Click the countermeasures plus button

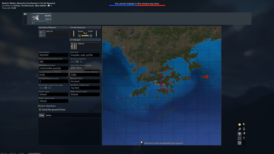pyautogui.click(x=91, y=36)
